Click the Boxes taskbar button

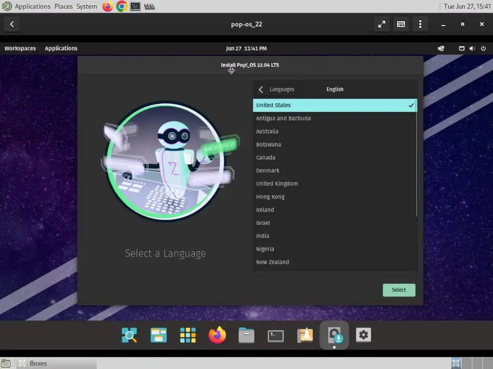point(57,363)
